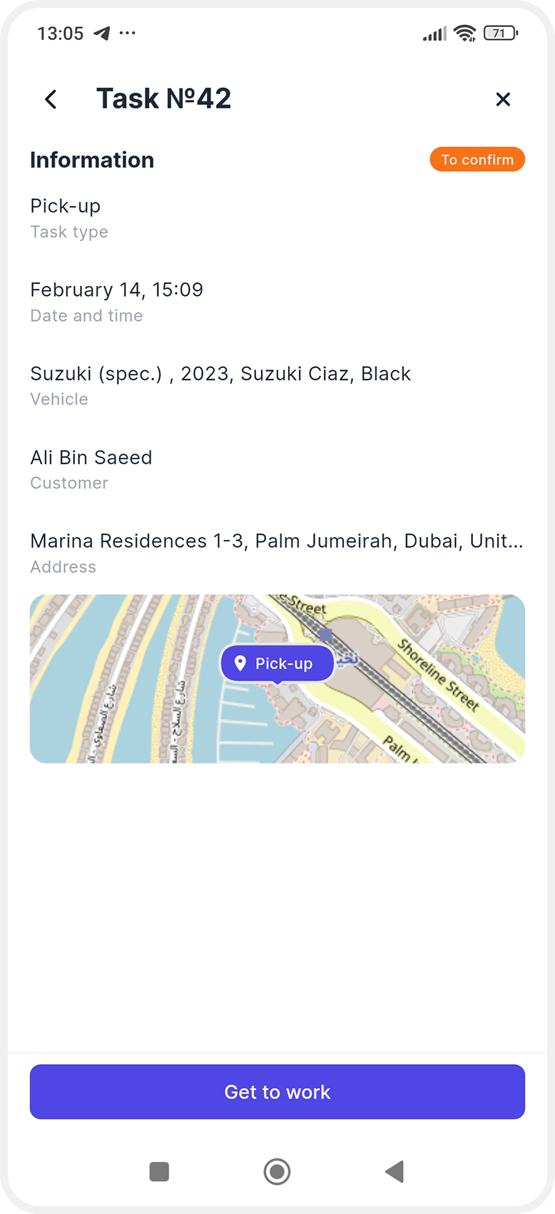Tap the Task №42 title
The height and width of the screenshot is (1214, 555).
tap(164, 99)
